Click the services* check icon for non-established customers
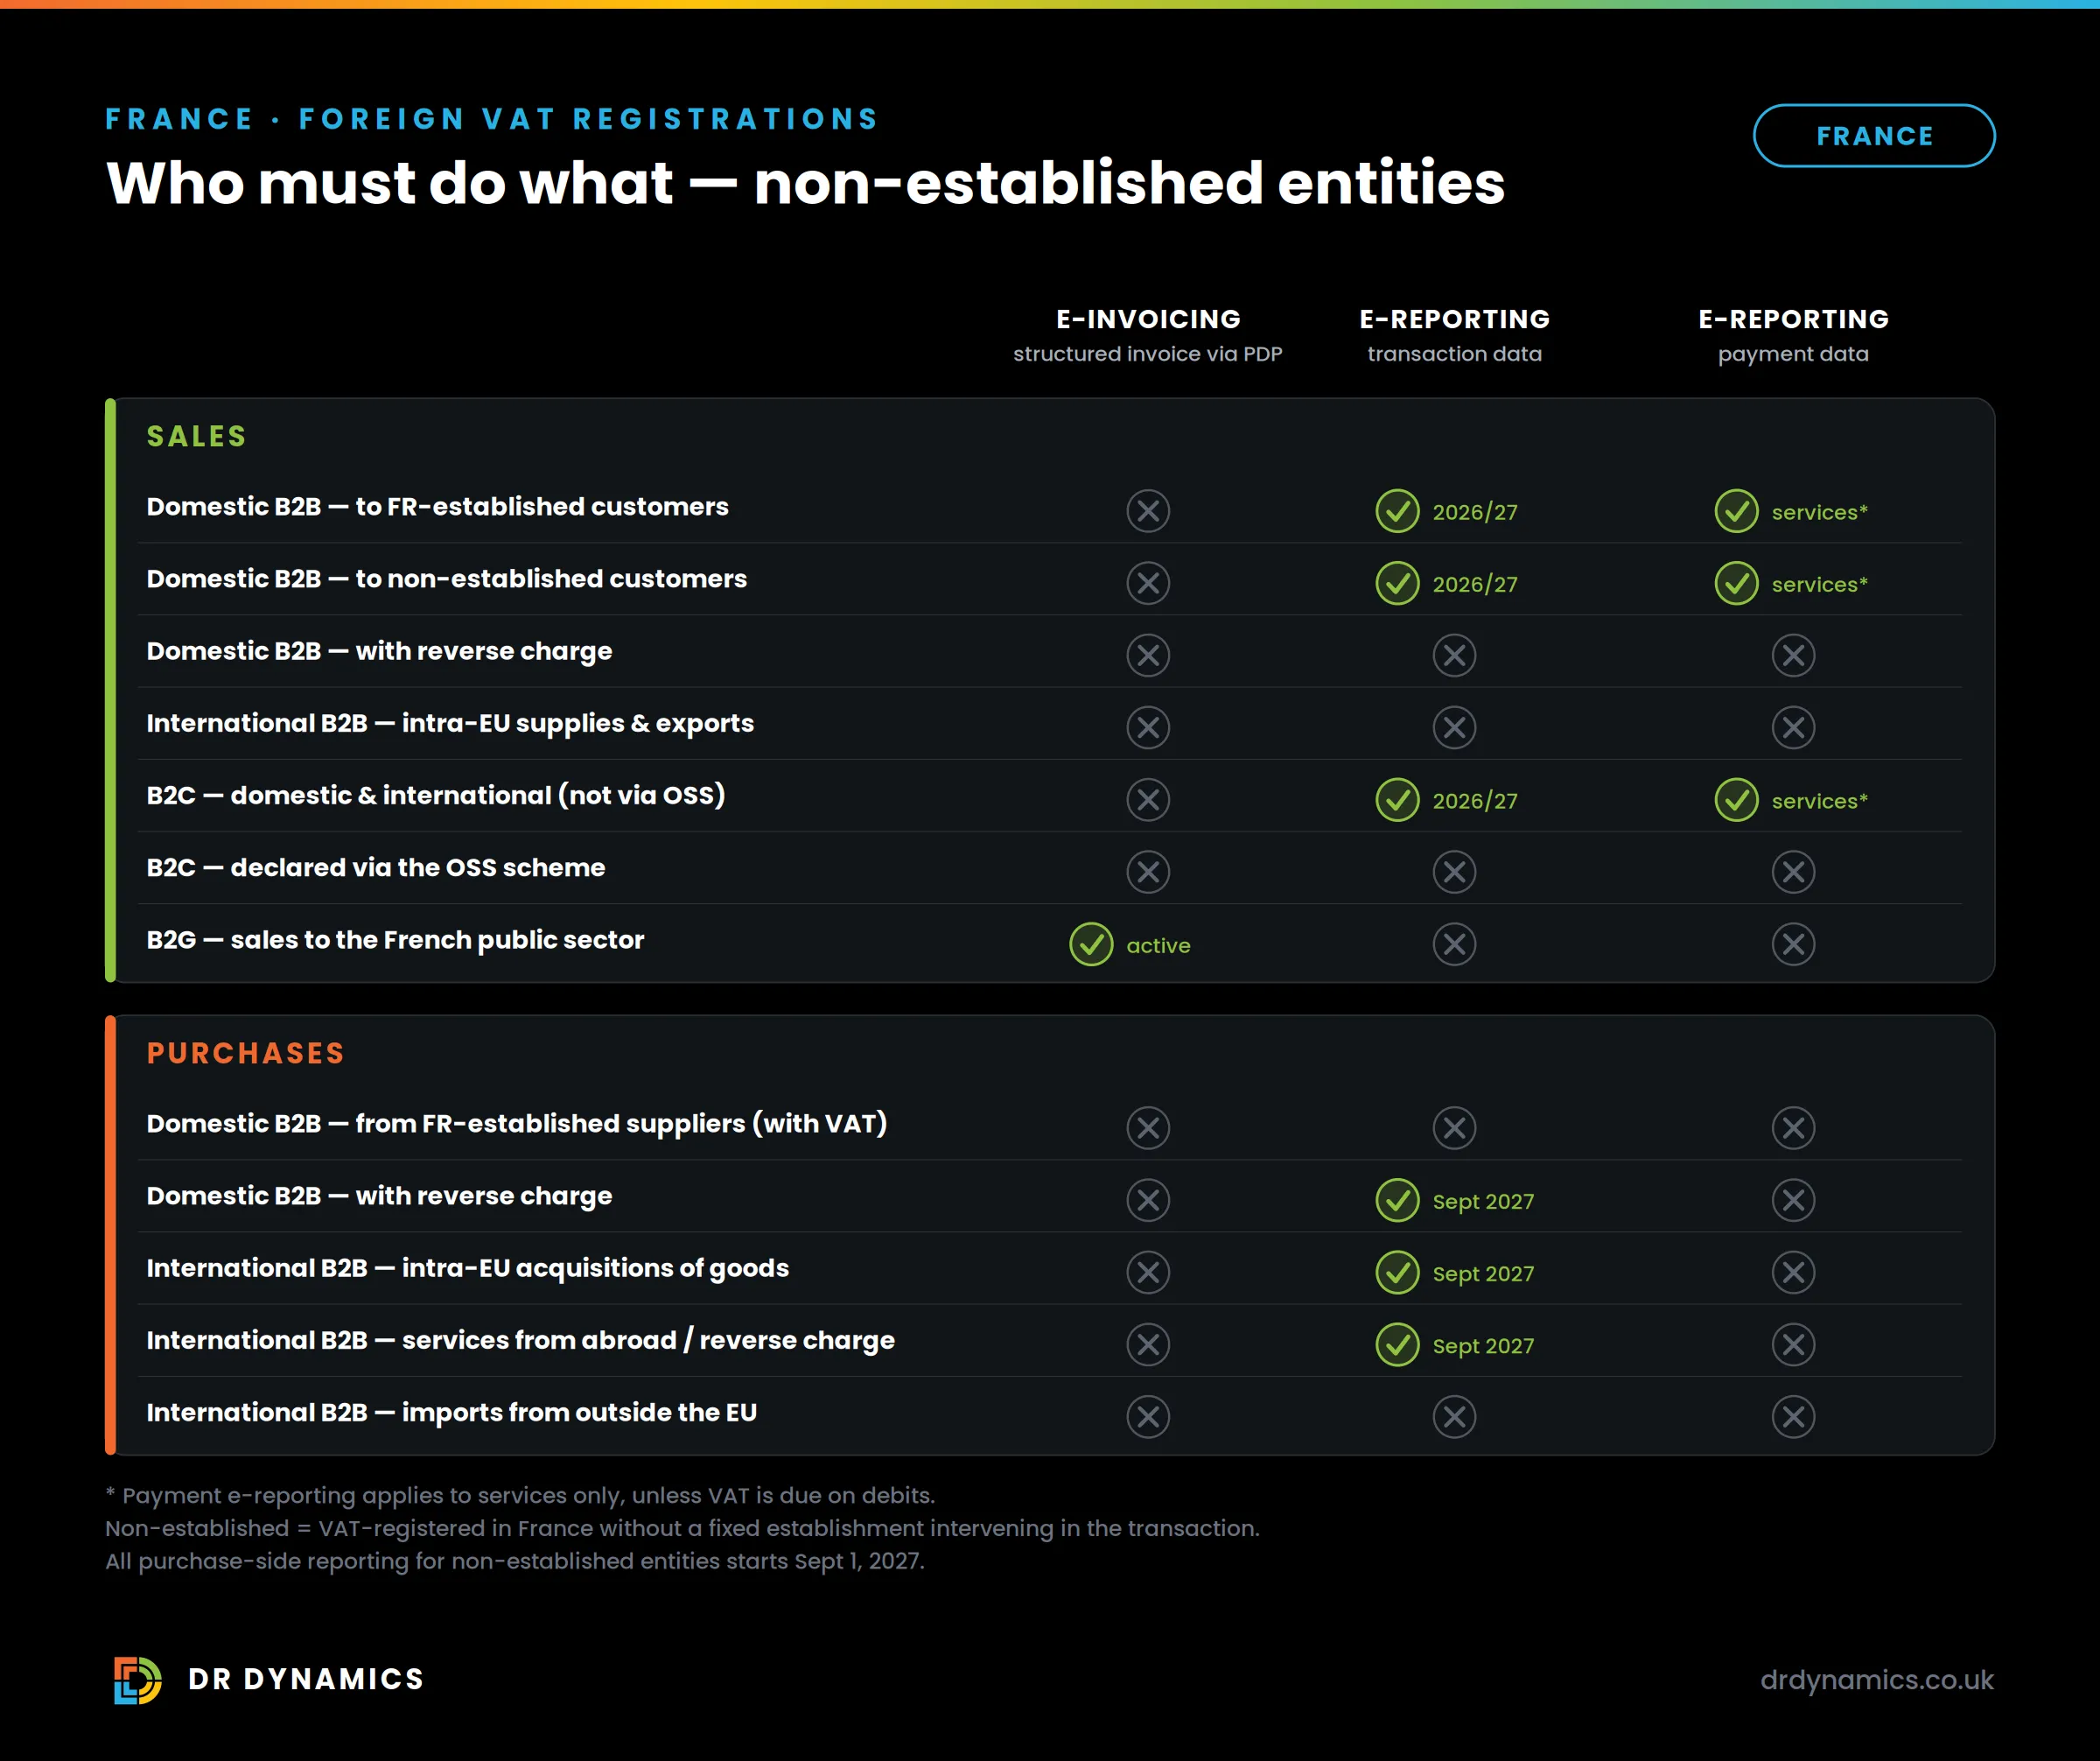 tap(1736, 583)
